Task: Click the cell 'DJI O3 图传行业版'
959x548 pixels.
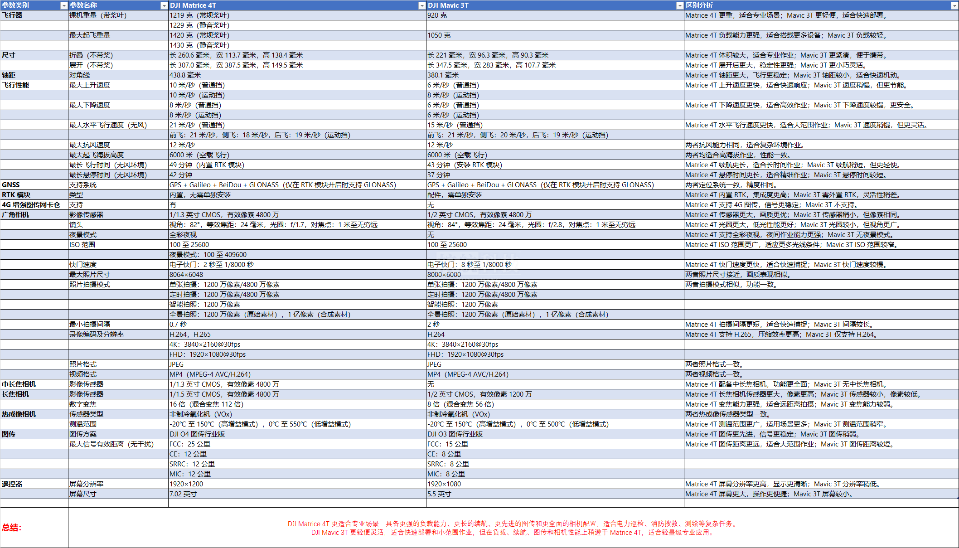Action: coord(555,434)
